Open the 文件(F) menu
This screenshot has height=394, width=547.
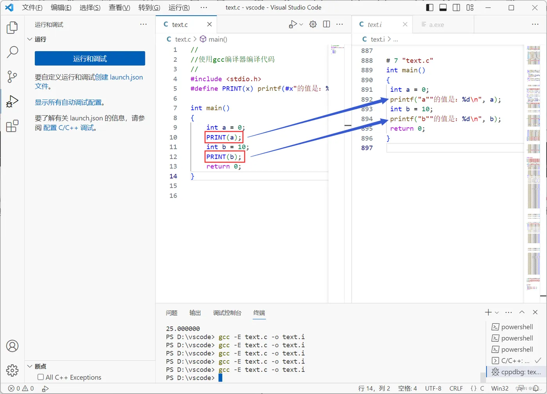[32, 7]
